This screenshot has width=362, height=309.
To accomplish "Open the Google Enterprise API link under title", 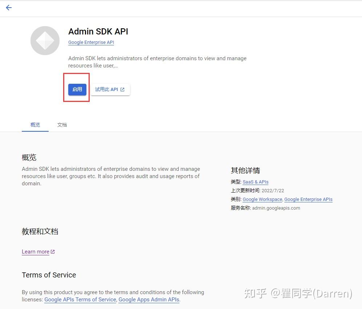I will point(91,42).
